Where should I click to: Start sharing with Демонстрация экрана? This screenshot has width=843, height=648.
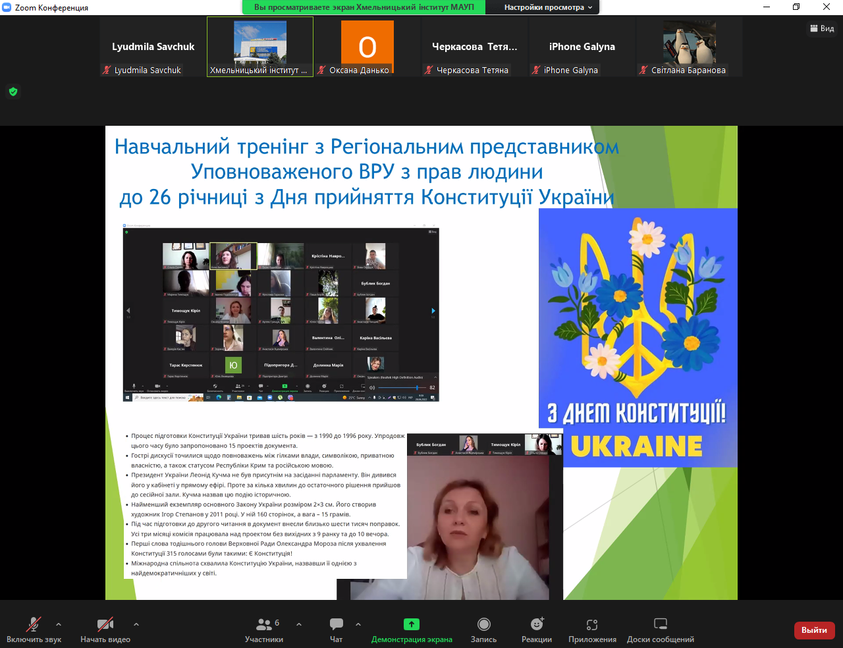pos(412,630)
